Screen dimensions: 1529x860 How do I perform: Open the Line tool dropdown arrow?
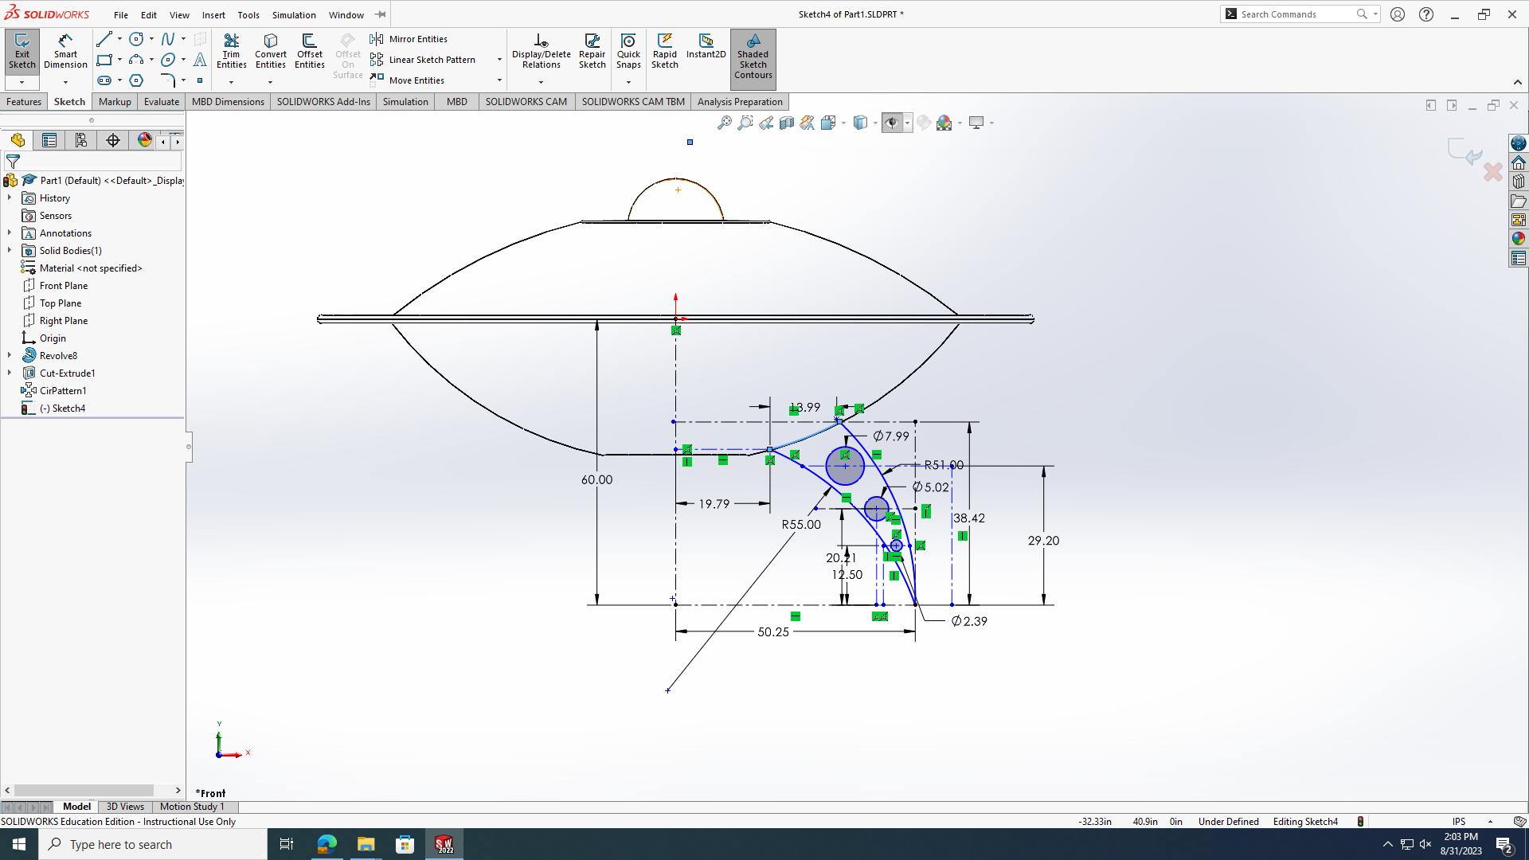point(119,39)
